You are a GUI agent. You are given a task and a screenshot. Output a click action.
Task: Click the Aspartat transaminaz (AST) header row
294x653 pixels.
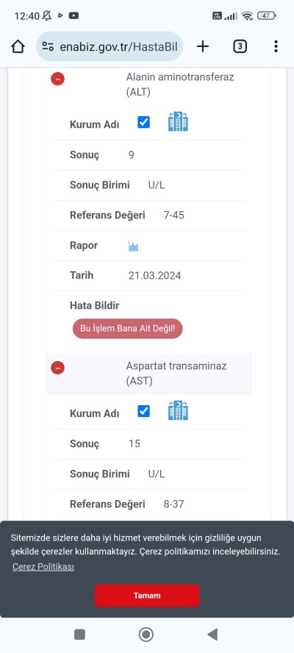(x=149, y=374)
